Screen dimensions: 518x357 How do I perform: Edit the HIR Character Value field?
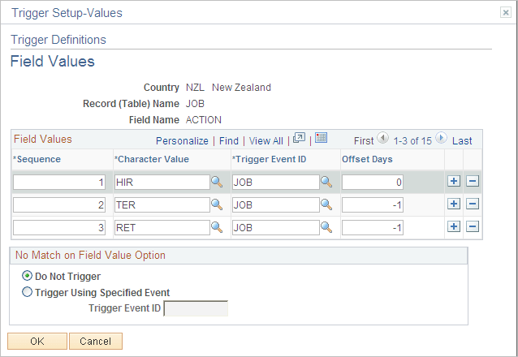(x=162, y=183)
